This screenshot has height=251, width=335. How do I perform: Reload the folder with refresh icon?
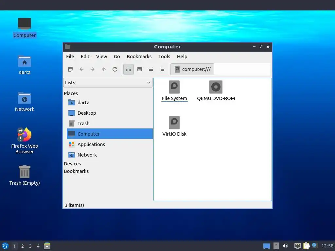115,69
